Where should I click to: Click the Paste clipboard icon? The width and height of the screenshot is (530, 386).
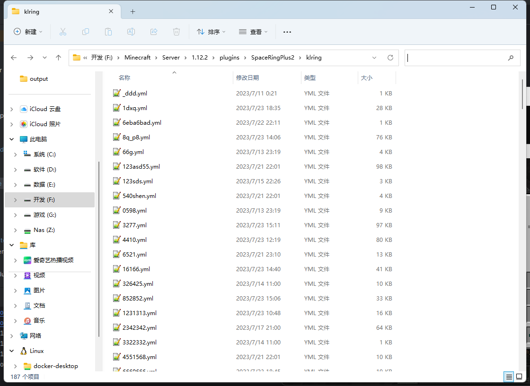point(108,32)
